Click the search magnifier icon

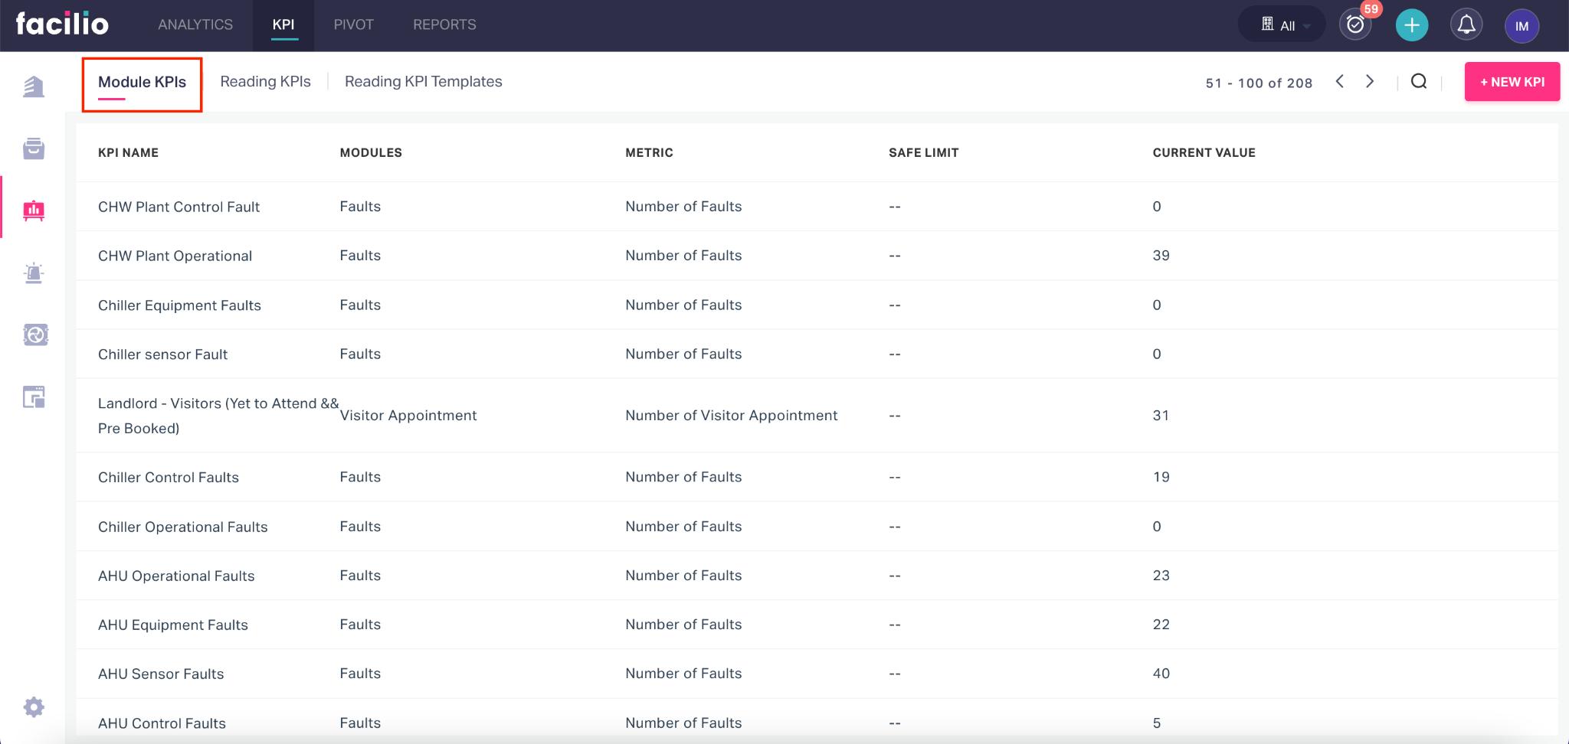(x=1419, y=81)
